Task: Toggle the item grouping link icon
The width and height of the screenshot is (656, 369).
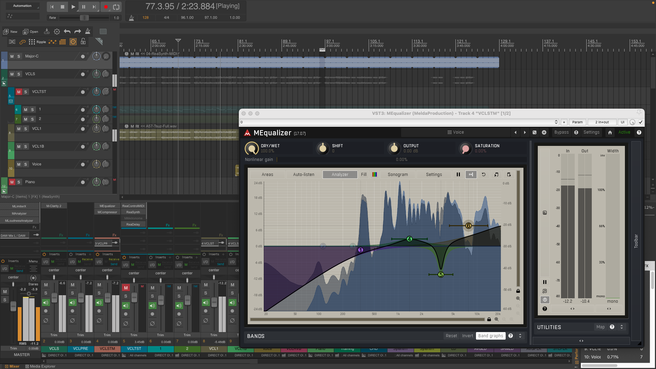Action: pos(23,42)
